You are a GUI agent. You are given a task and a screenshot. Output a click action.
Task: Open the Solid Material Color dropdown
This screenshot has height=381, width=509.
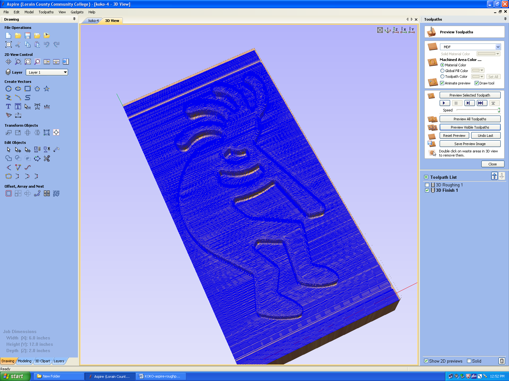[x=488, y=54]
